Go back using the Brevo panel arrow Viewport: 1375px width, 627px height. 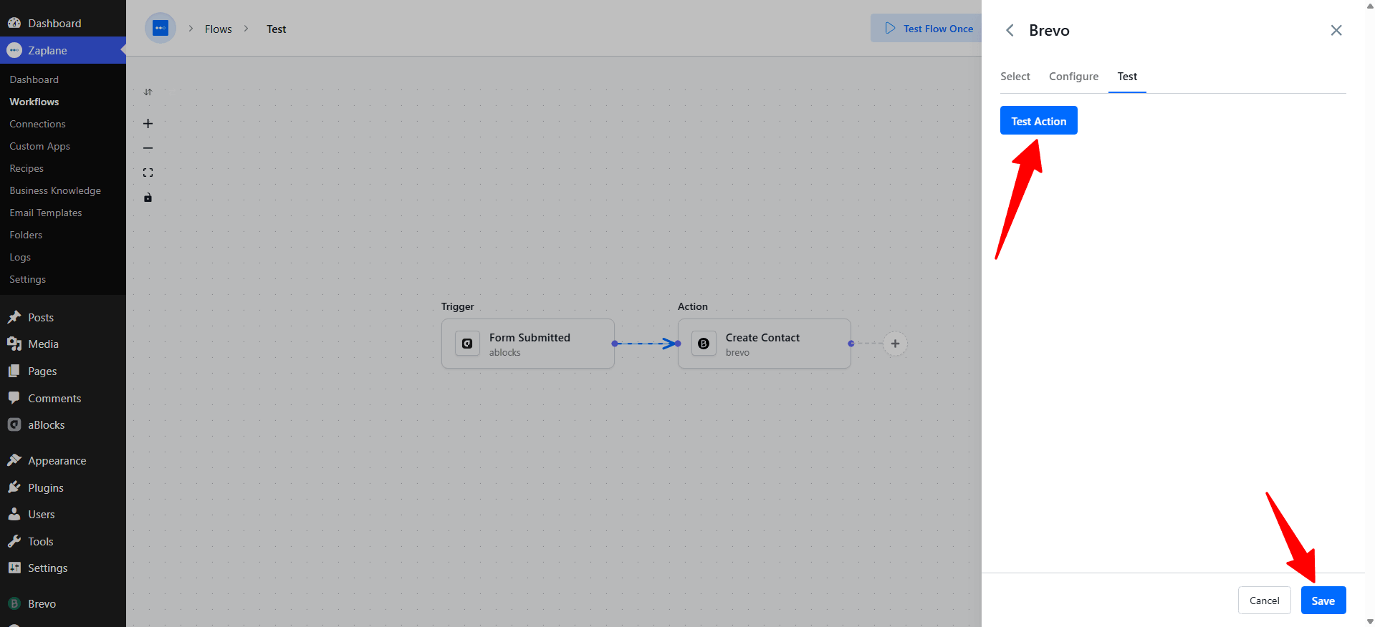[1010, 30]
